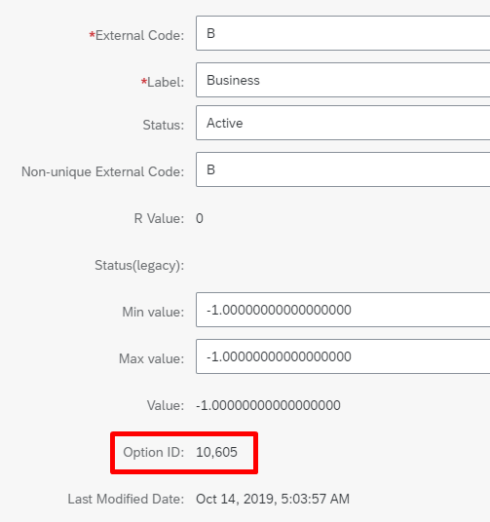This screenshot has width=490, height=522.
Task: Click the Min value input field
Action: [x=343, y=310]
